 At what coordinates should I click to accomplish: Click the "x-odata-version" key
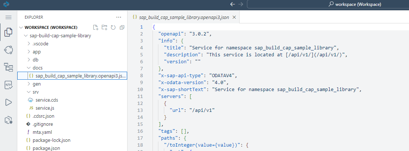tap(182, 83)
